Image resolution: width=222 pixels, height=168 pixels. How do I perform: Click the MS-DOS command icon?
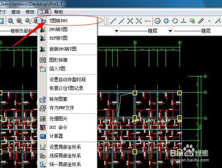pyautogui.click(x=43, y=127)
